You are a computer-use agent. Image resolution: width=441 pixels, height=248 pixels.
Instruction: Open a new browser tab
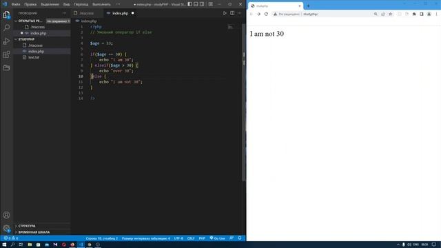308,6
